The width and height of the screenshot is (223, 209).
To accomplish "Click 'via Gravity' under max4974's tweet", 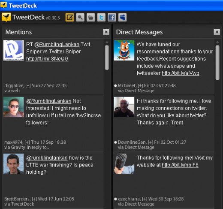I will click(x=15, y=147).
